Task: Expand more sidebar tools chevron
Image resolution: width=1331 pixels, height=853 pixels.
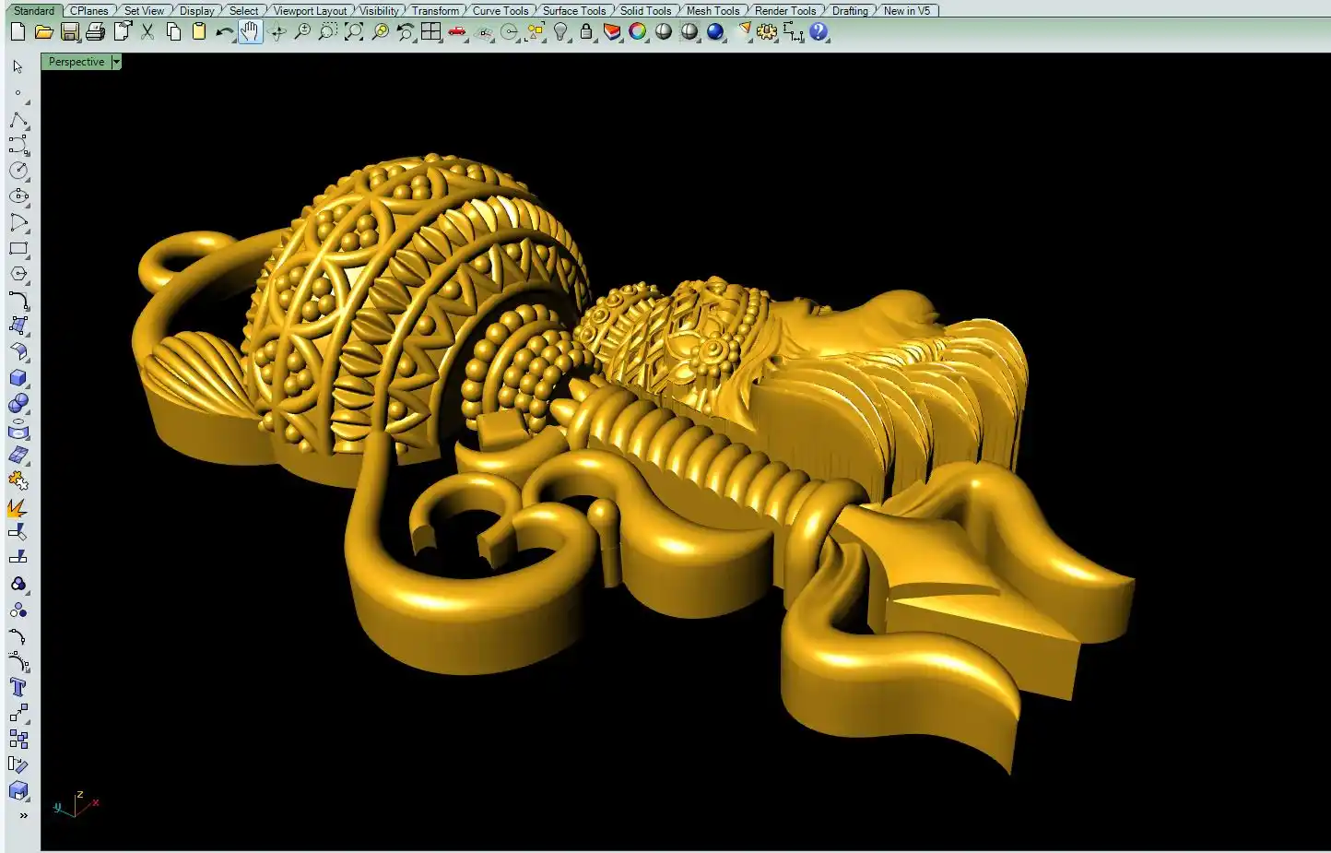Action: (x=23, y=815)
